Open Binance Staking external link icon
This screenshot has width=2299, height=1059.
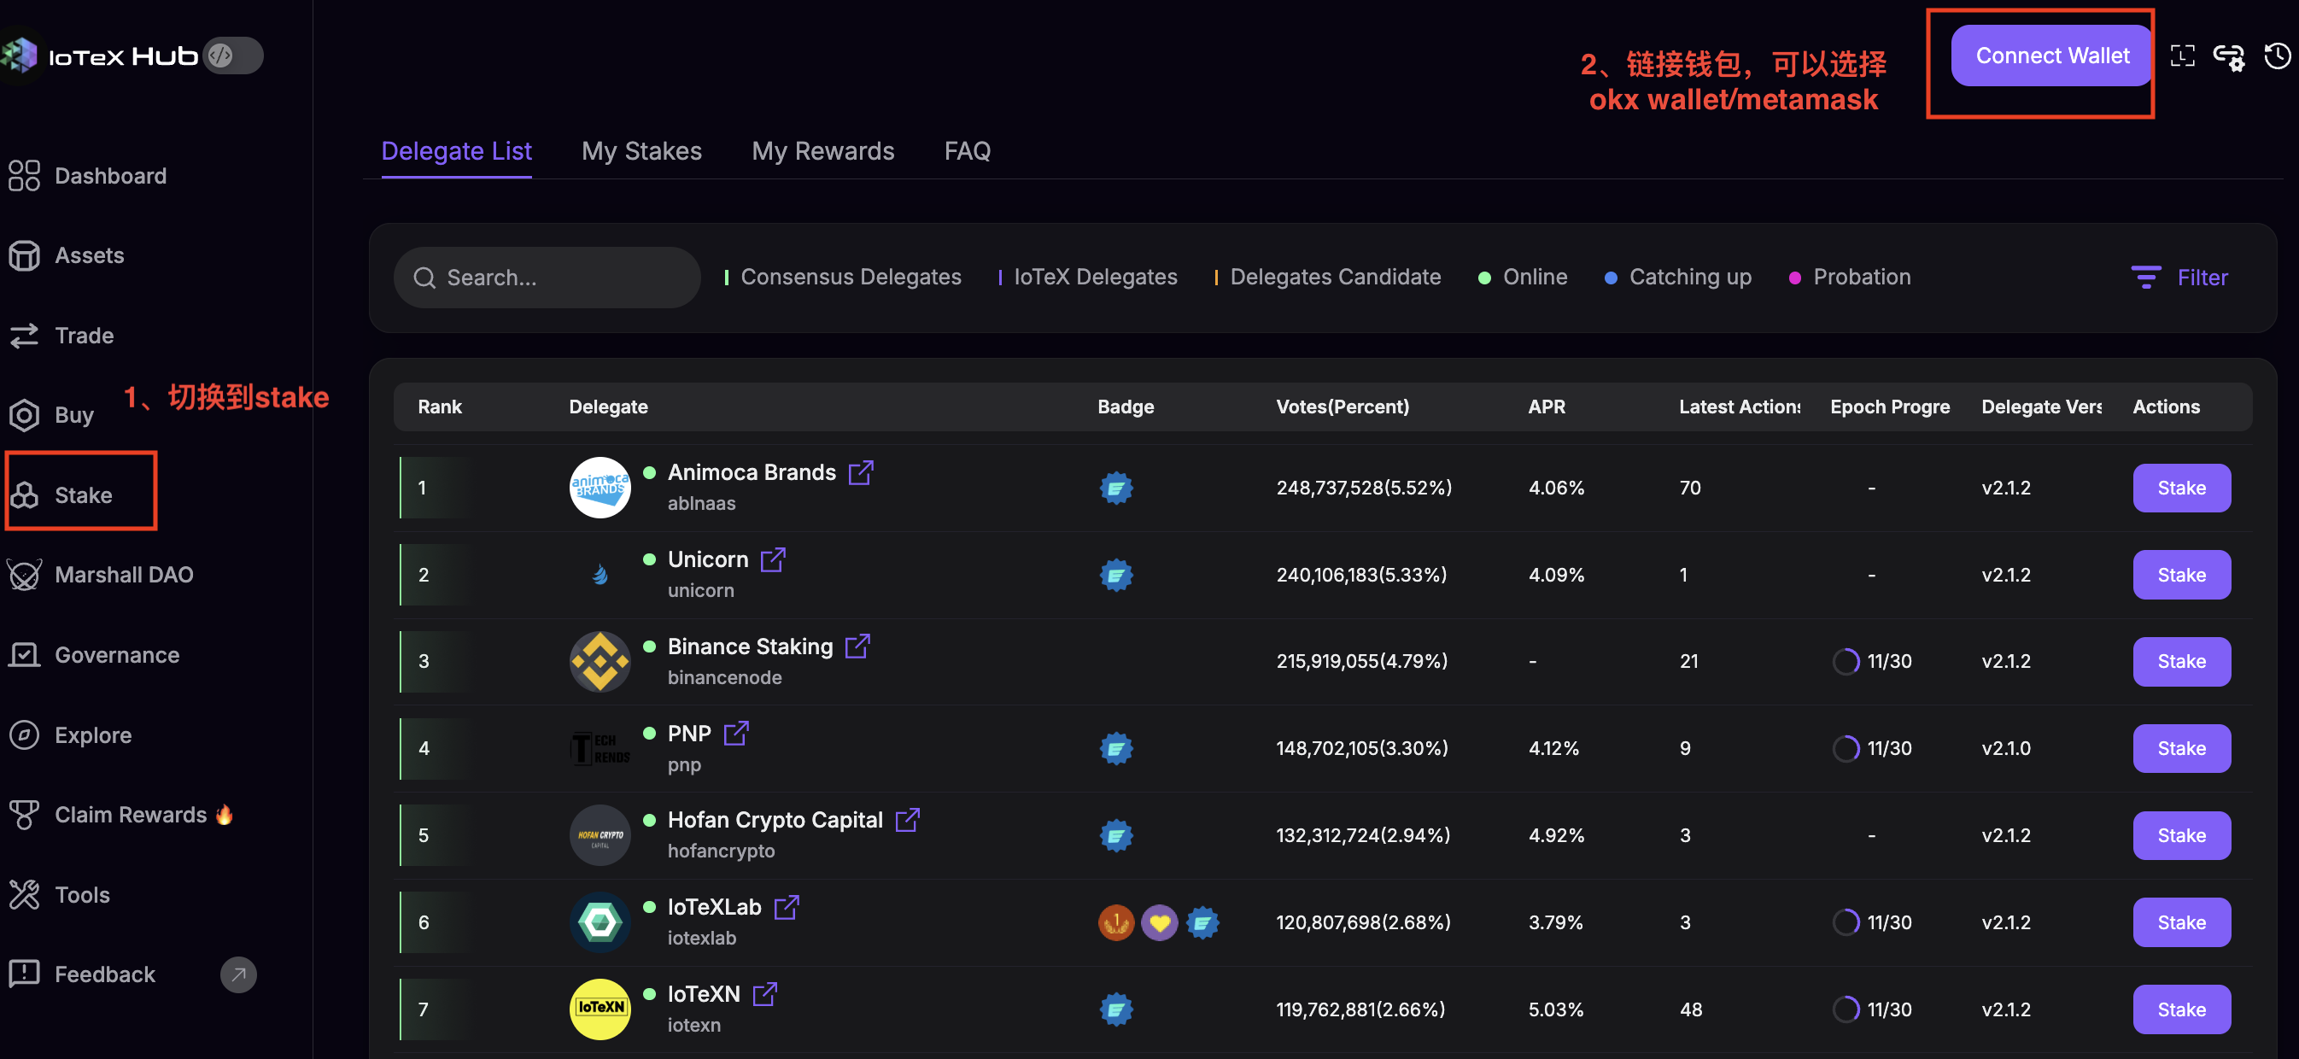click(857, 646)
